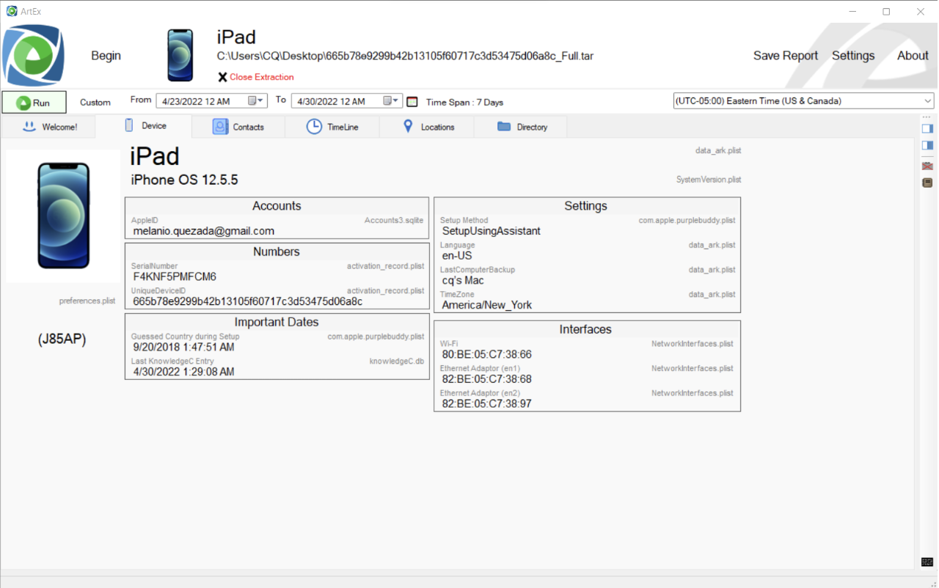
Task: Click serial number F4KNF5PMFCM6
Action: coord(175,276)
